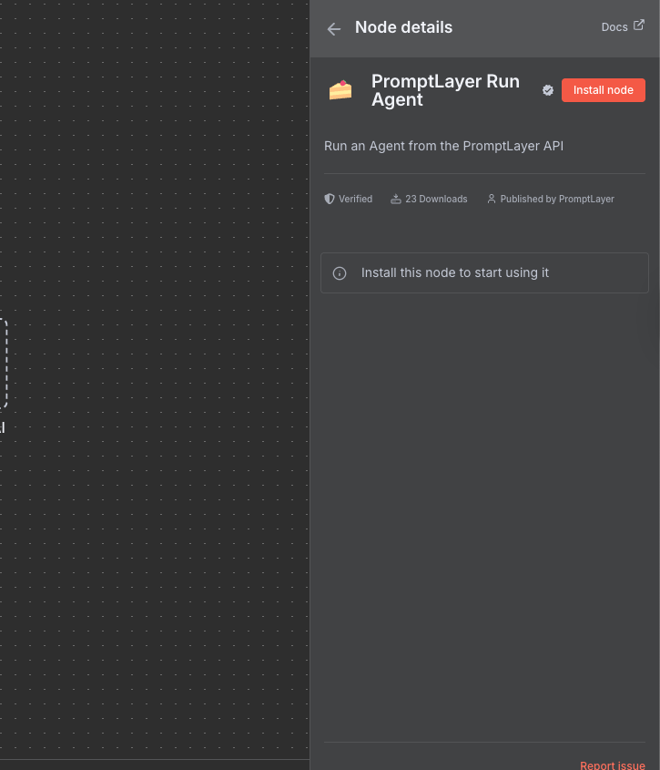The height and width of the screenshot is (770, 660).
Task: Click the 'PromptLayer Run Agent' title
Action: click(x=445, y=90)
